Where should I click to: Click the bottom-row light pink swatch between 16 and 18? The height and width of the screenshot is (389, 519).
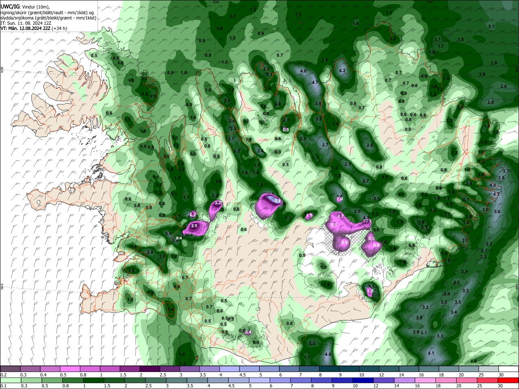coord(426,380)
